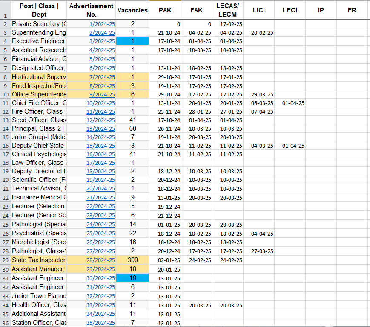Click the 'Station Officer, Clas' post cell
The image size is (370, 327).
point(39,323)
